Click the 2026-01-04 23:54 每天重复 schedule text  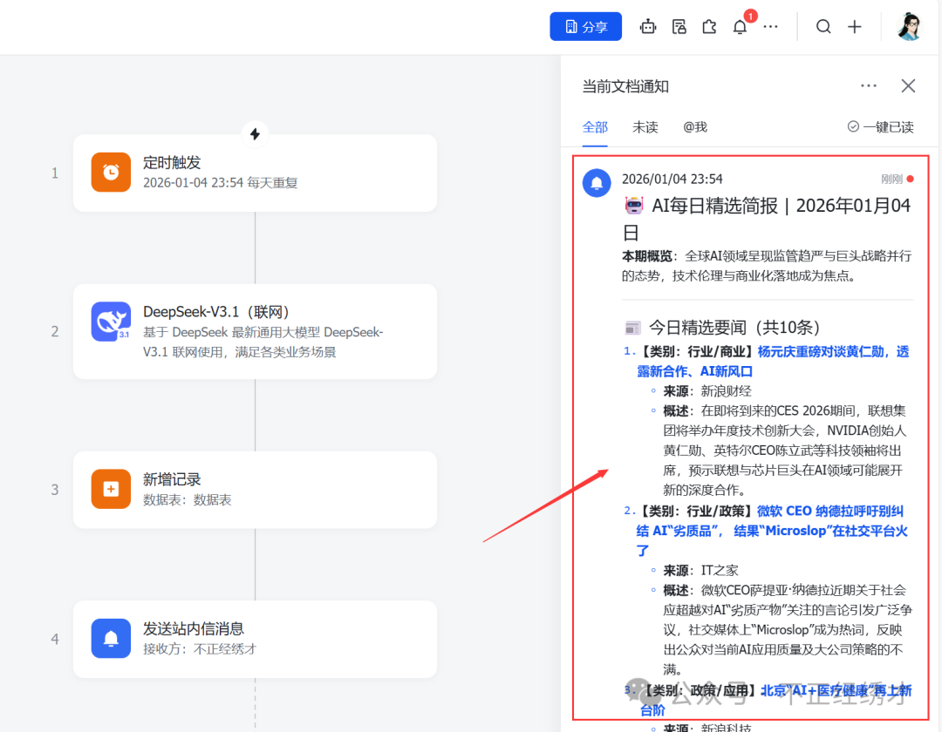click(220, 183)
